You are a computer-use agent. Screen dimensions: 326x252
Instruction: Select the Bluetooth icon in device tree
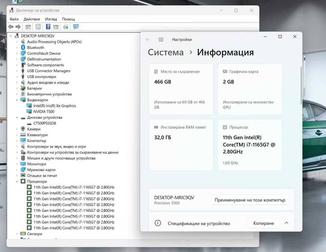(x=23, y=48)
